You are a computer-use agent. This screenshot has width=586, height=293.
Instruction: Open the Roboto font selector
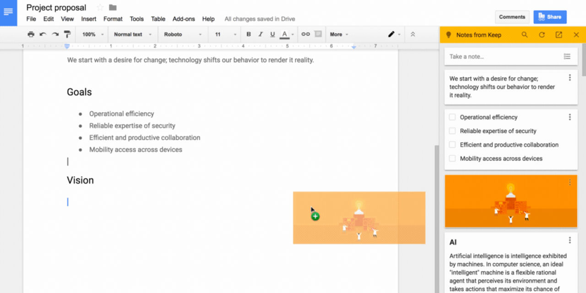click(x=183, y=34)
